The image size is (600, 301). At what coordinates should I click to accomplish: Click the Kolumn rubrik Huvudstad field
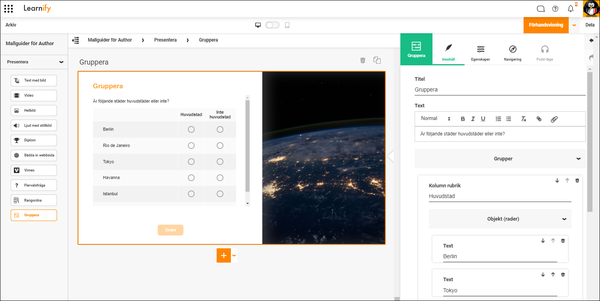pos(500,196)
